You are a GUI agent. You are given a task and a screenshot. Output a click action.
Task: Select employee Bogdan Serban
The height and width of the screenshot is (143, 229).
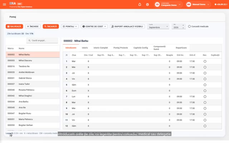tap(33, 125)
